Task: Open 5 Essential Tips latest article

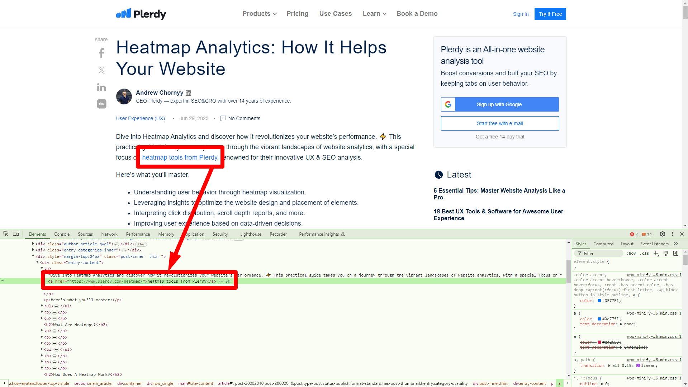Action: pyautogui.click(x=499, y=194)
